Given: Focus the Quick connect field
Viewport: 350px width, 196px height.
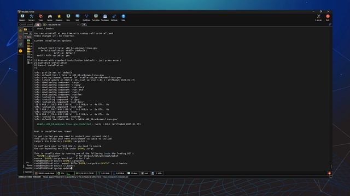Looking at the screenshot, I should point(26,24).
